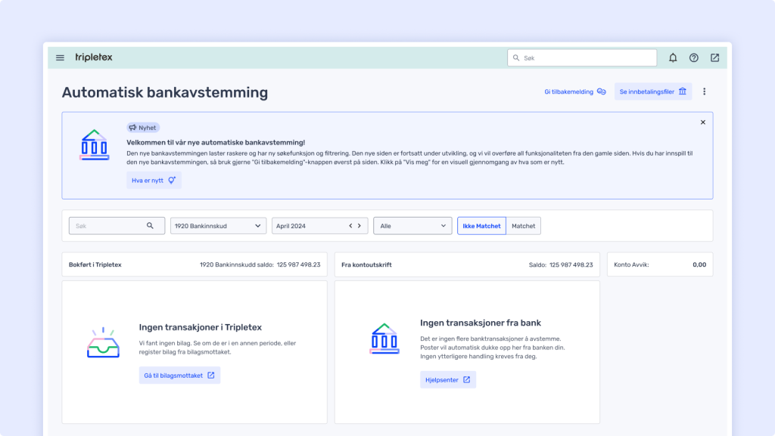Open the hamburger navigation menu
Screen dimensions: 775x436
(x=61, y=57)
